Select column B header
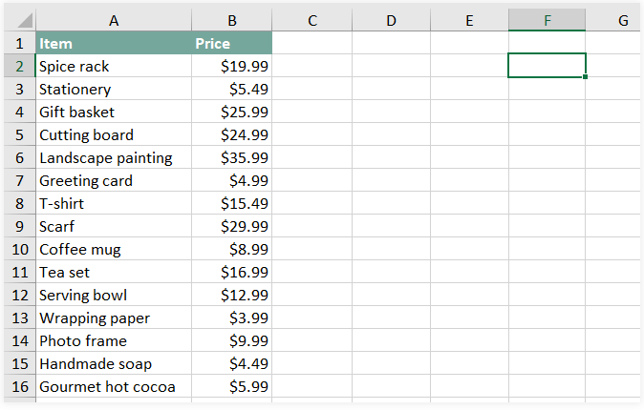 point(231,20)
